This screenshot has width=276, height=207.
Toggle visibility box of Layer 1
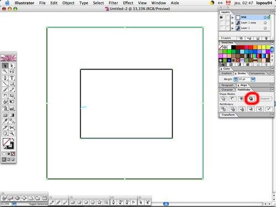click(221, 28)
